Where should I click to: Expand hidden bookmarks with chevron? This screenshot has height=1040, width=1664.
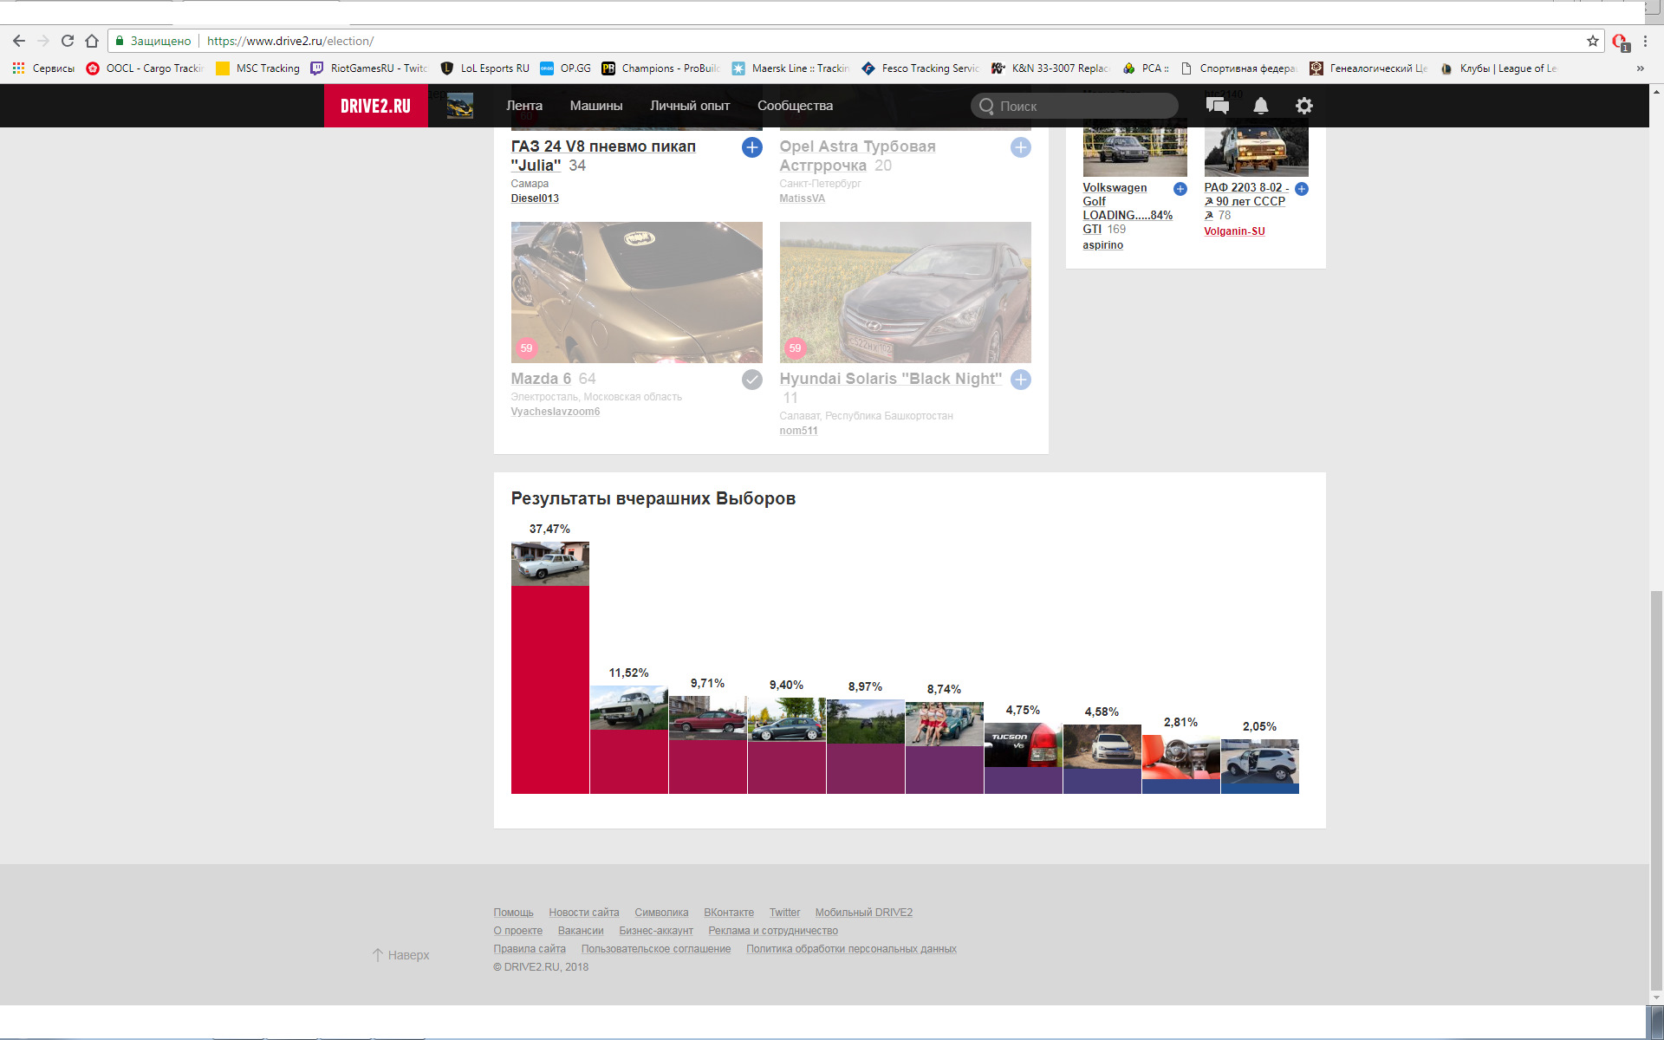tap(1640, 68)
